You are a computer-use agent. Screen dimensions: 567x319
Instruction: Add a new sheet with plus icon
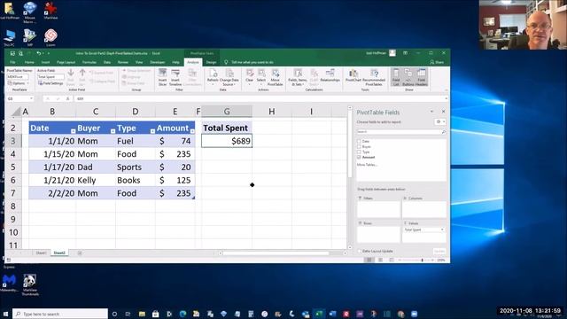coord(80,253)
